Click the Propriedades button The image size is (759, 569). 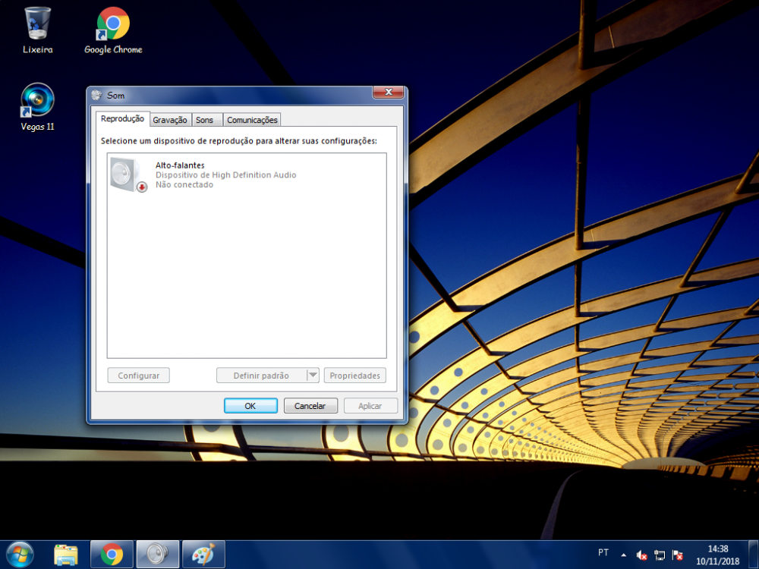point(354,376)
